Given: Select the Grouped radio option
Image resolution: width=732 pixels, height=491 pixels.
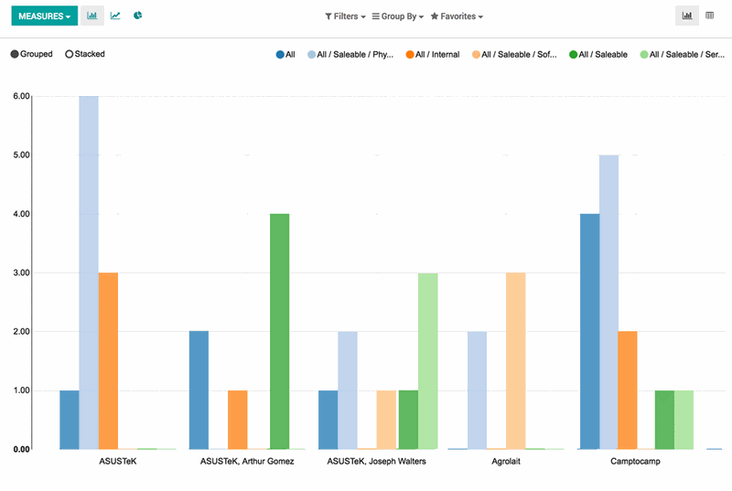Looking at the screenshot, I should tap(15, 54).
